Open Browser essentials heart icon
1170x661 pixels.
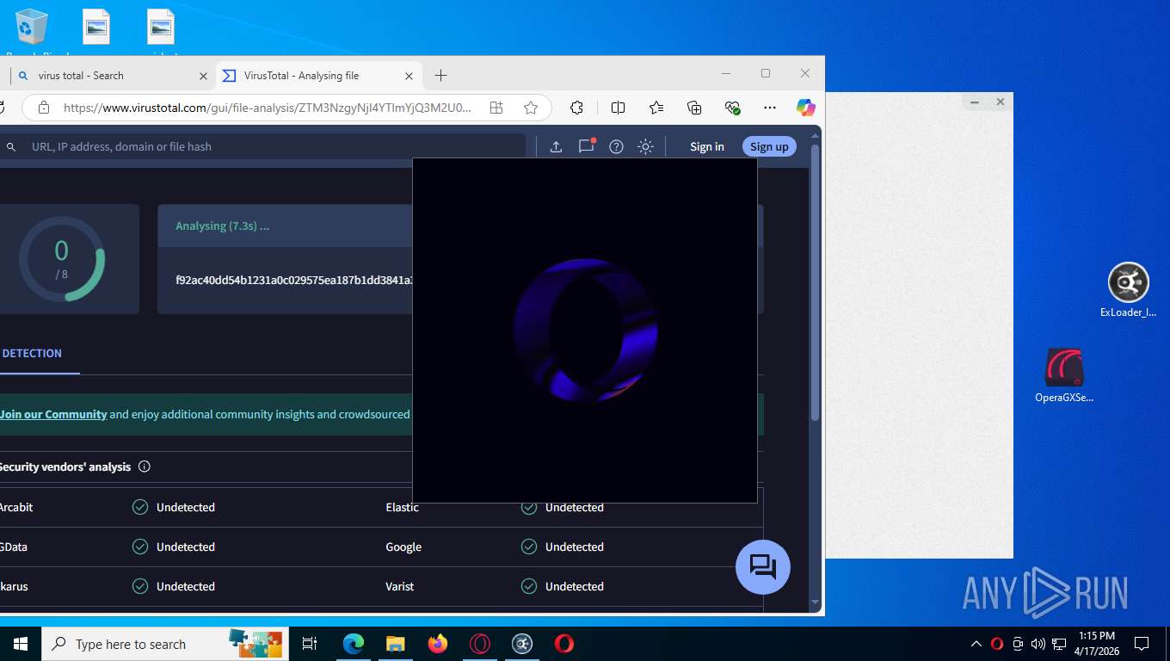732,108
